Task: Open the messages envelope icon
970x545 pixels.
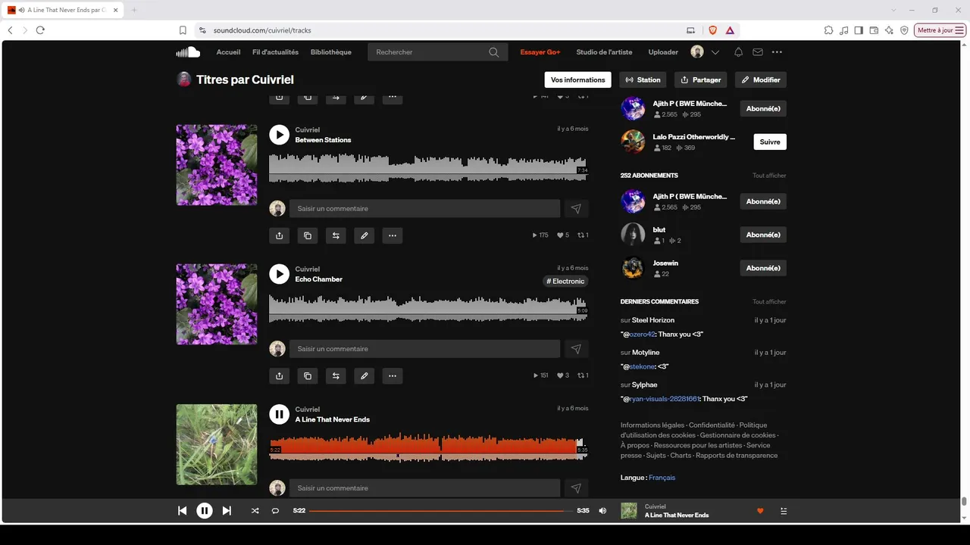Action: pyautogui.click(x=758, y=52)
